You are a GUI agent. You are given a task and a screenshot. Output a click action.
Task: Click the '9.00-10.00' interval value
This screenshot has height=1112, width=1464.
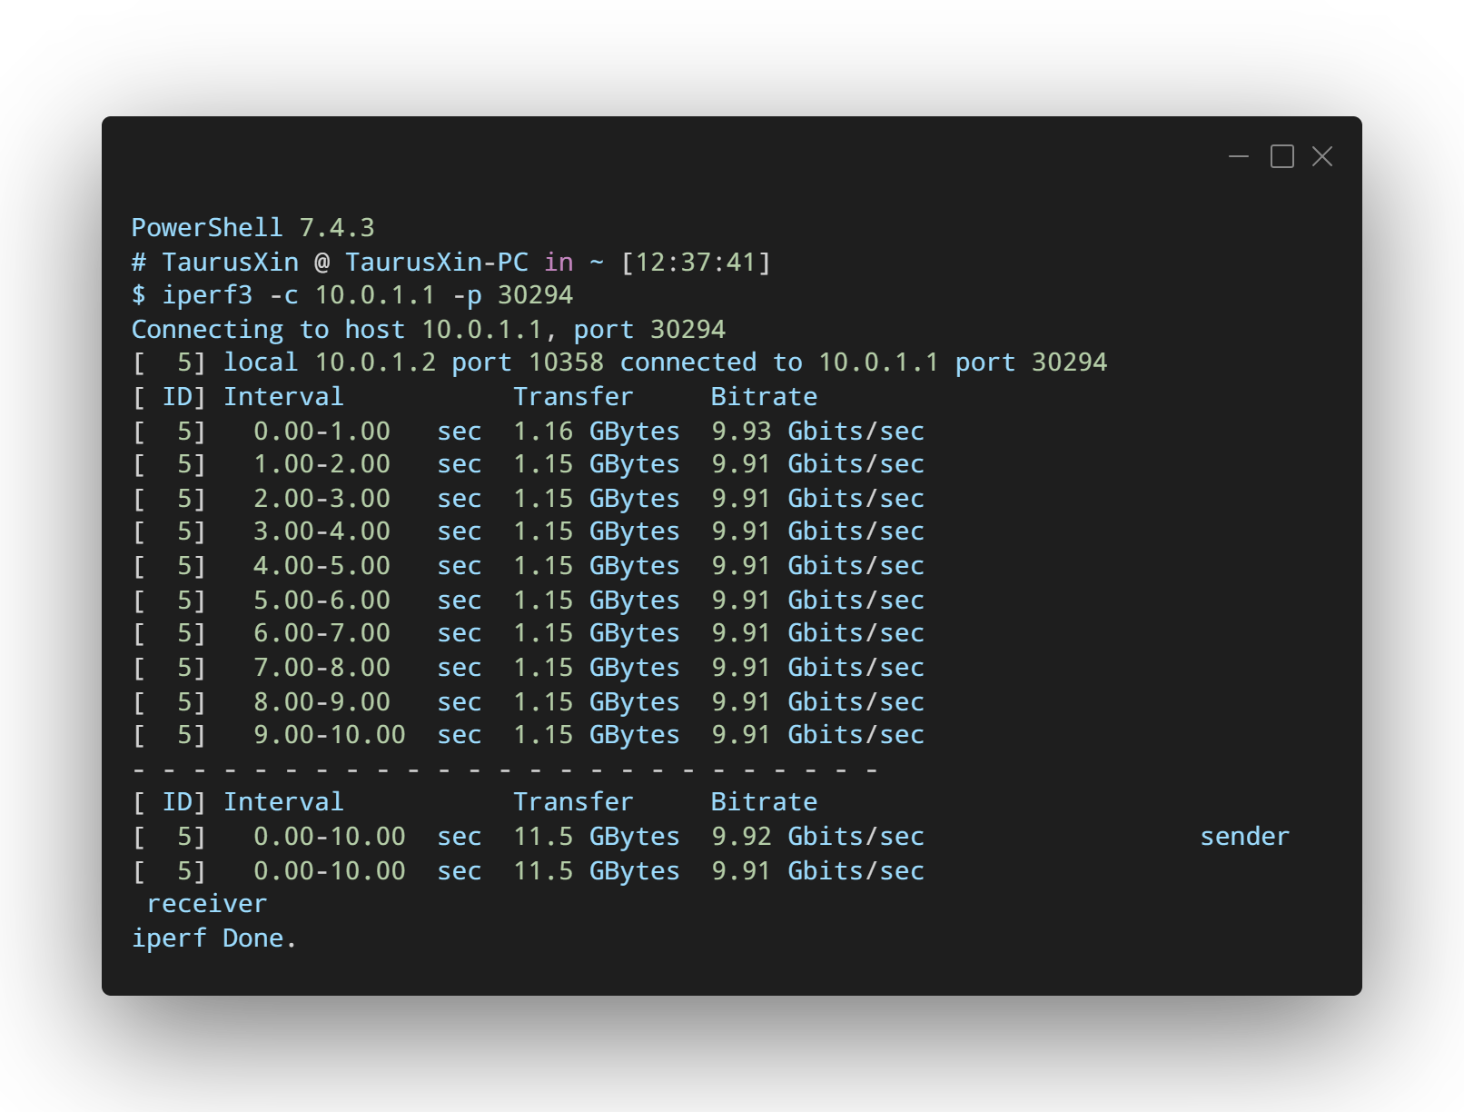click(x=330, y=735)
